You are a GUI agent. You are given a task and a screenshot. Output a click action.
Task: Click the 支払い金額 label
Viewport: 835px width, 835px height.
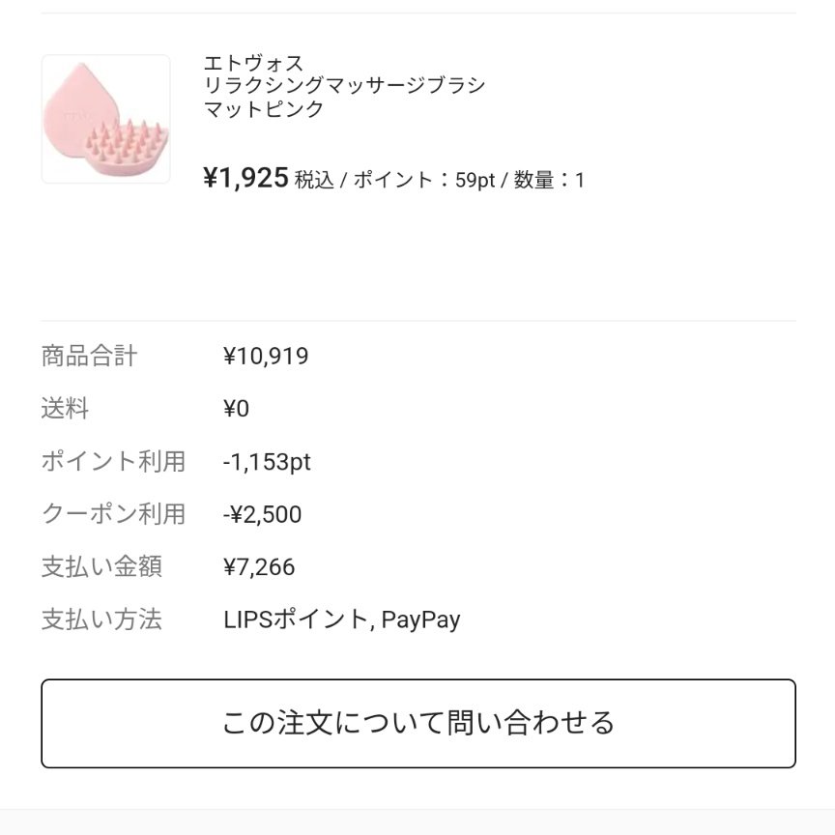101,566
